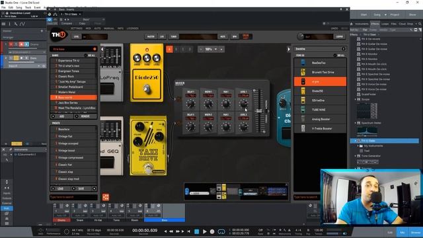This screenshot has height=238, width=423.
Task: Select Brunetti Taxi Drive in component list
Action: pyautogui.click(x=320, y=72)
